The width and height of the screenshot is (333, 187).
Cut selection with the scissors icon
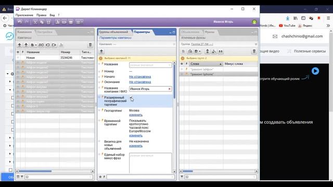pos(35,22)
